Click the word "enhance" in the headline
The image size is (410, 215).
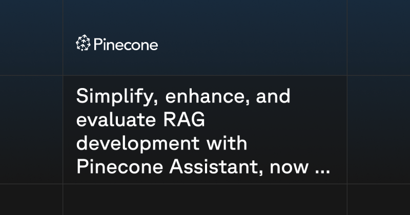point(208,96)
